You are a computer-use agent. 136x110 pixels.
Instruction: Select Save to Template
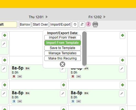62,48
